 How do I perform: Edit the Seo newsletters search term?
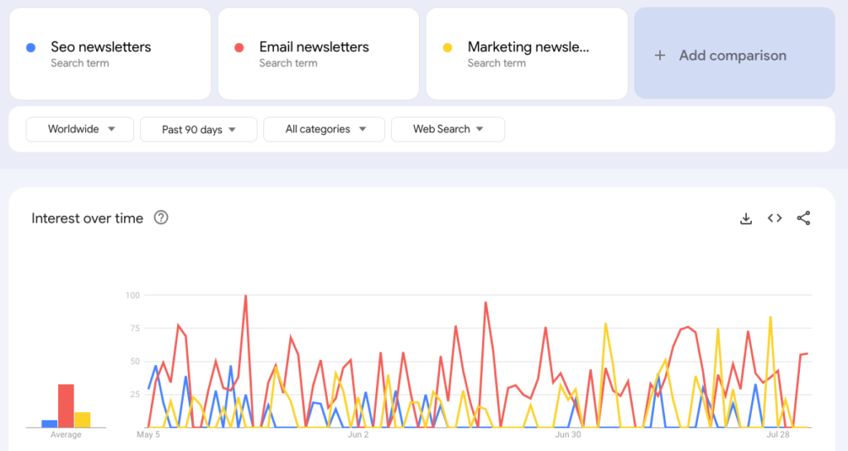pos(101,47)
